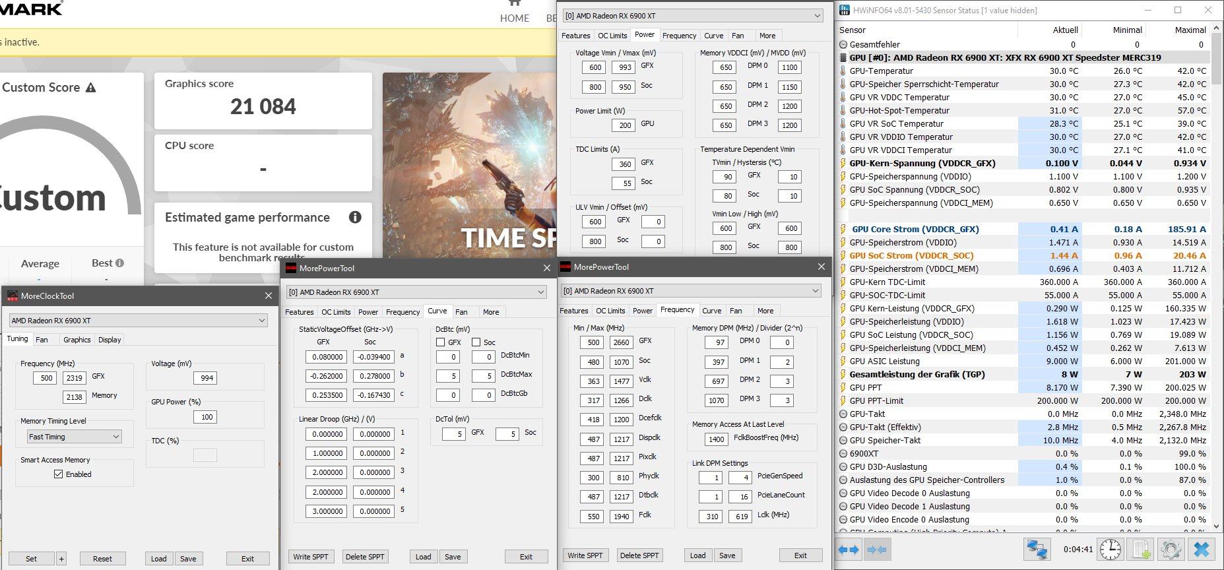This screenshot has height=570, width=1224.
Task: Open device dropdown in MorePowerTool Frequency window
Action: pyautogui.click(x=691, y=290)
